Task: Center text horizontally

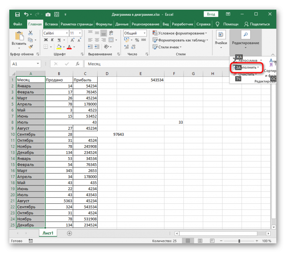Action: tap(97, 40)
